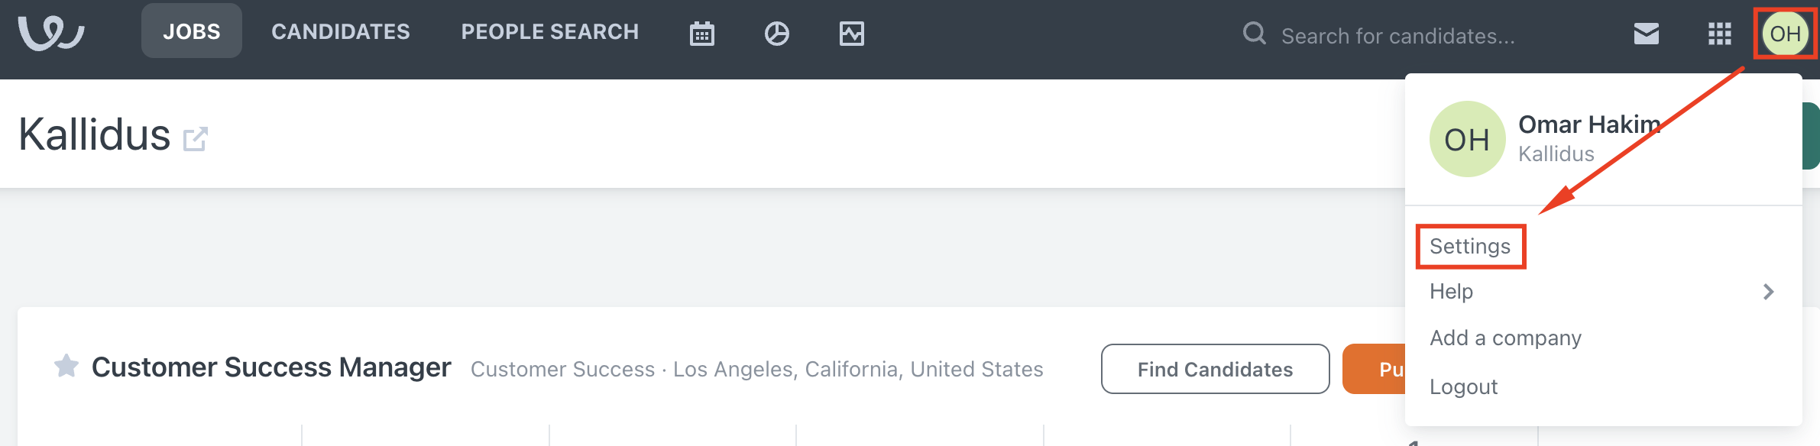Expand the Help submenu chevron

[x=1768, y=292]
